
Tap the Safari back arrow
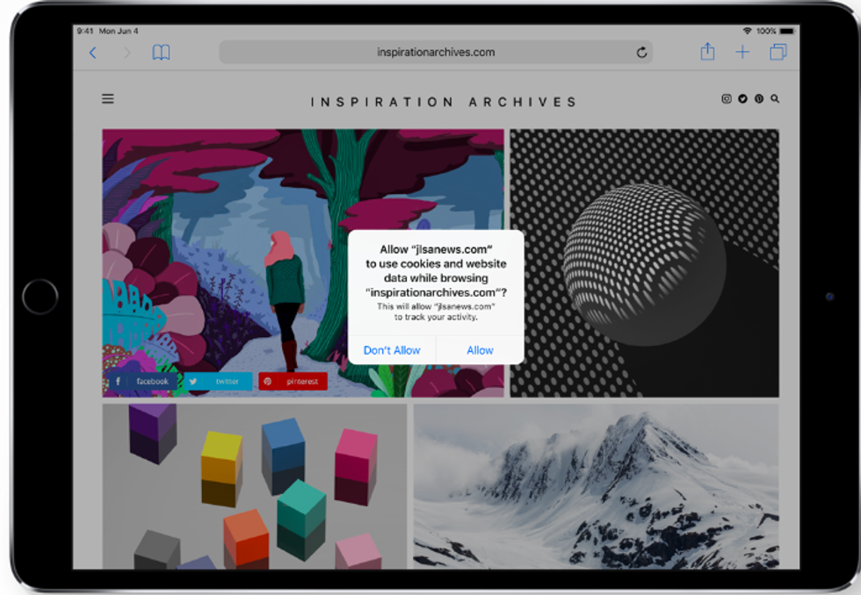pos(93,53)
